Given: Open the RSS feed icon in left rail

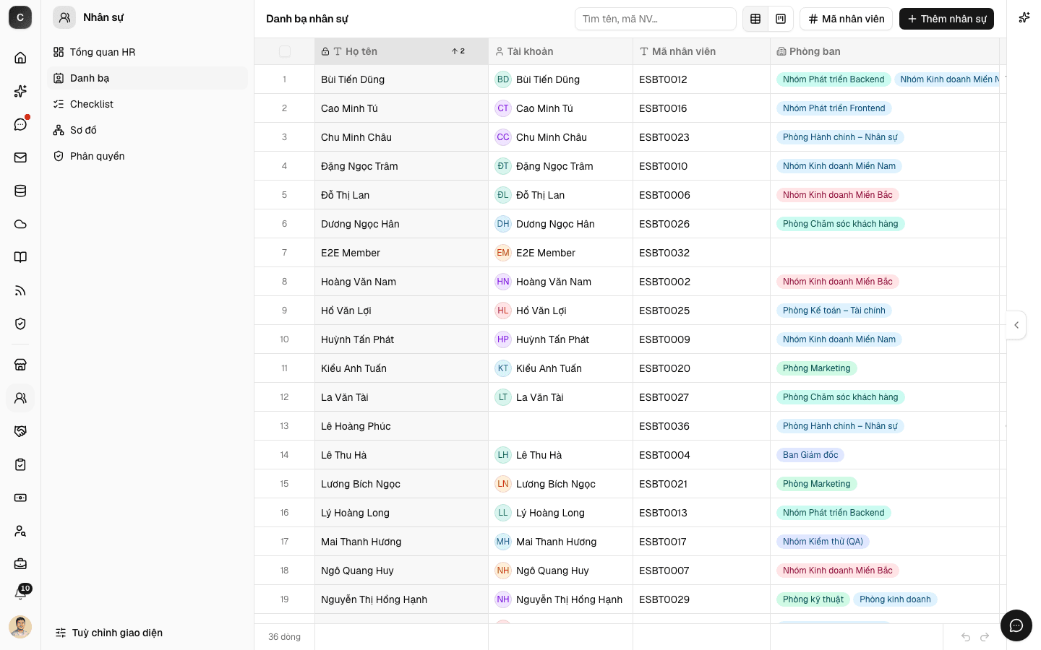Looking at the screenshot, I should click(20, 290).
